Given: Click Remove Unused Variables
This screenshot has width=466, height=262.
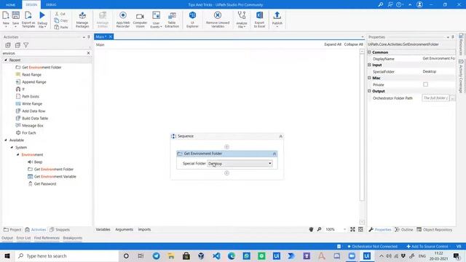Looking at the screenshot, I should pos(218,20).
